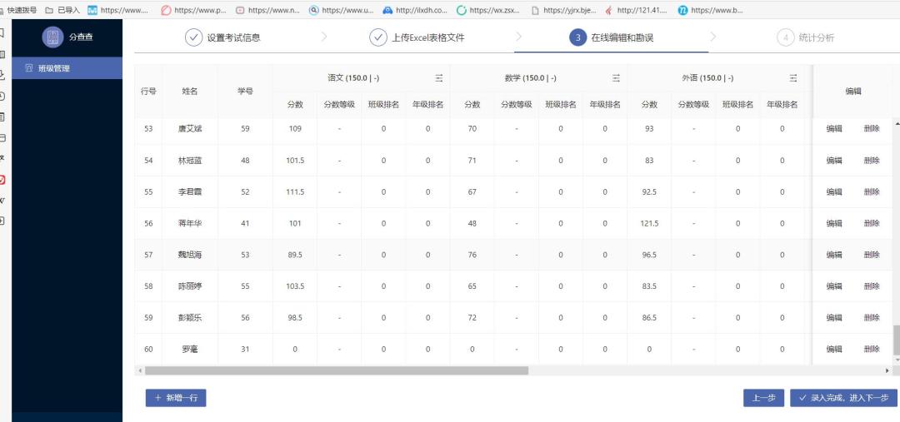Go back with 上一步 button

pos(763,398)
